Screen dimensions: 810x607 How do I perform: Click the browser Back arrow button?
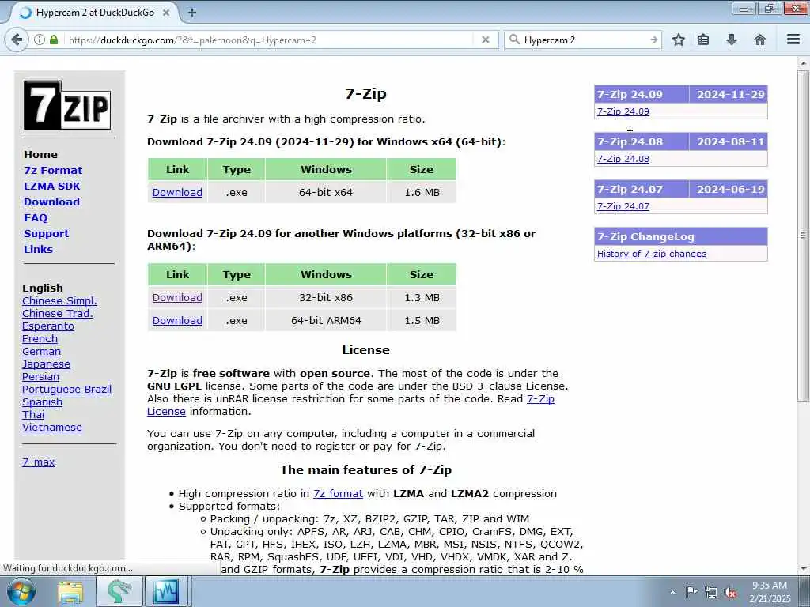17,40
